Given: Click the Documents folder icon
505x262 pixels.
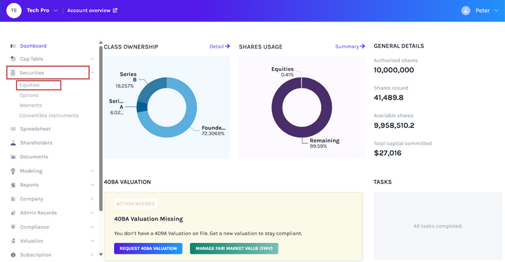Looking at the screenshot, I should coord(13,157).
